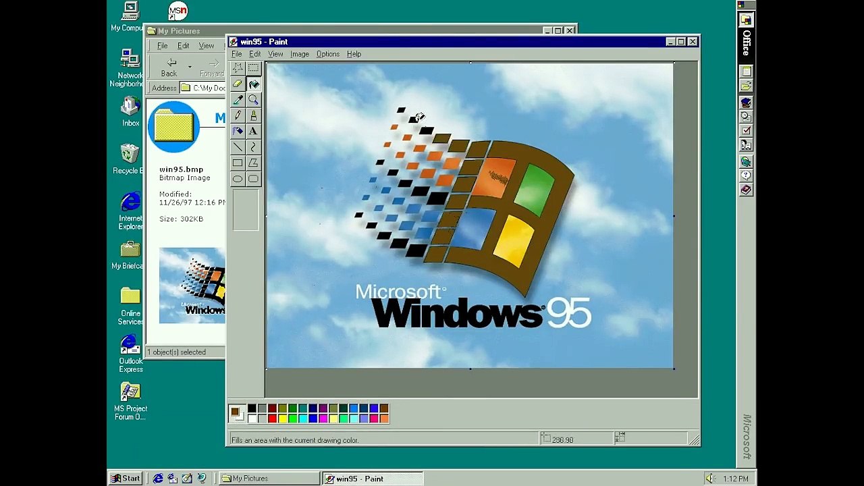Select the lime green palette swatch
Viewport: 864px width, 486px height.
(292, 418)
